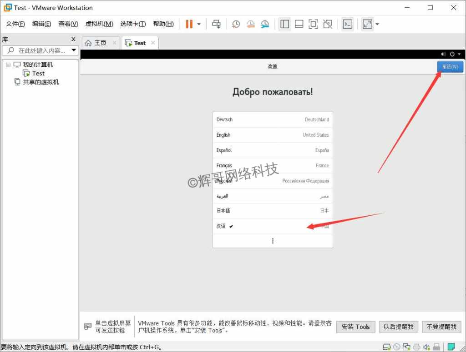Select 共享的虚拟机 in the library
This screenshot has width=466, height=352.
(x=41, y=82)
